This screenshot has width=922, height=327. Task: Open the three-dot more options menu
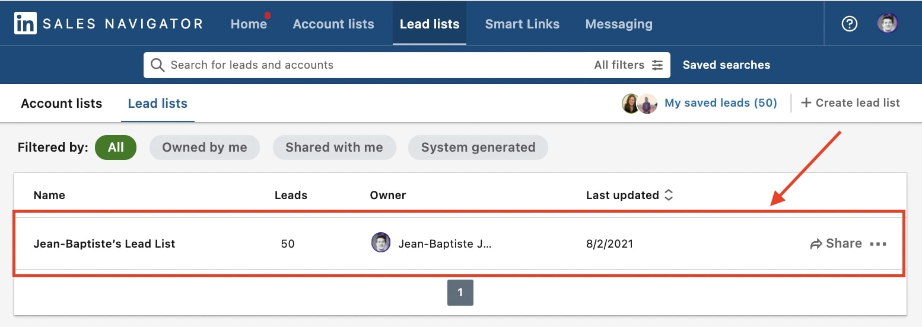(878, 244)
